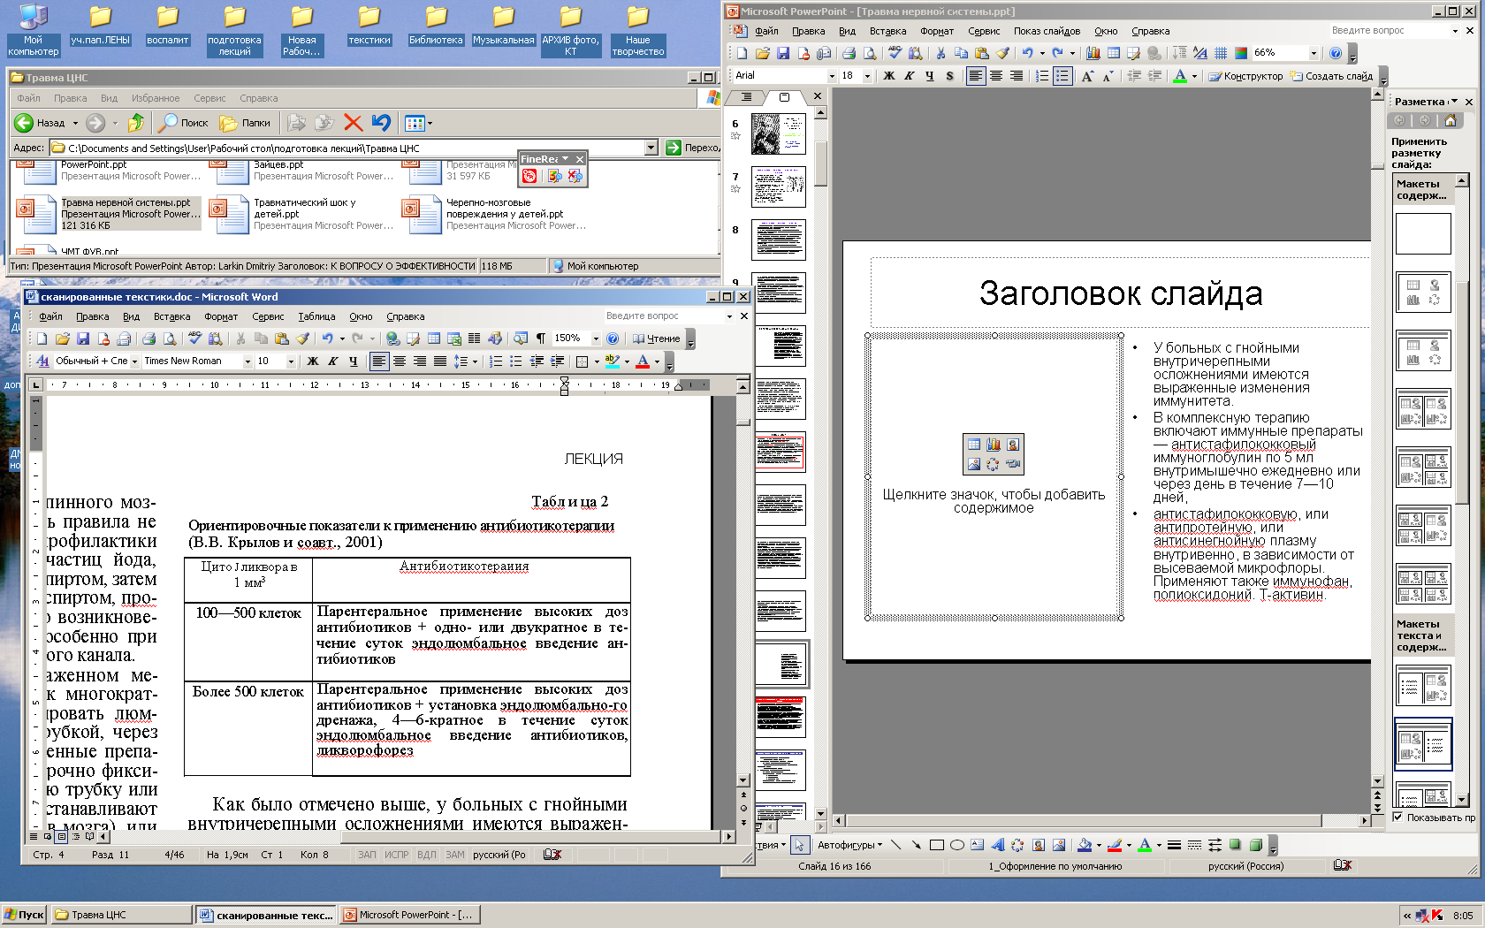Open the Таблица menu in Word
This screenshot has height=928, width=1485.
(x=316, y=316)
